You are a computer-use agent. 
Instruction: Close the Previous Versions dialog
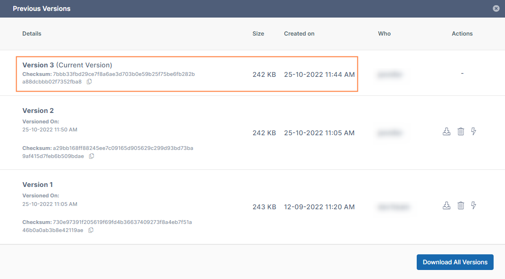click(496, 9)
